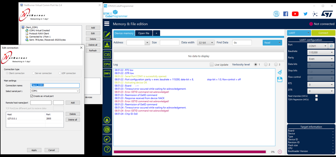This screenshot has width=336, height=157.
Task: Open the sidebar icon above the help icon
Action: tap(107, 139)
